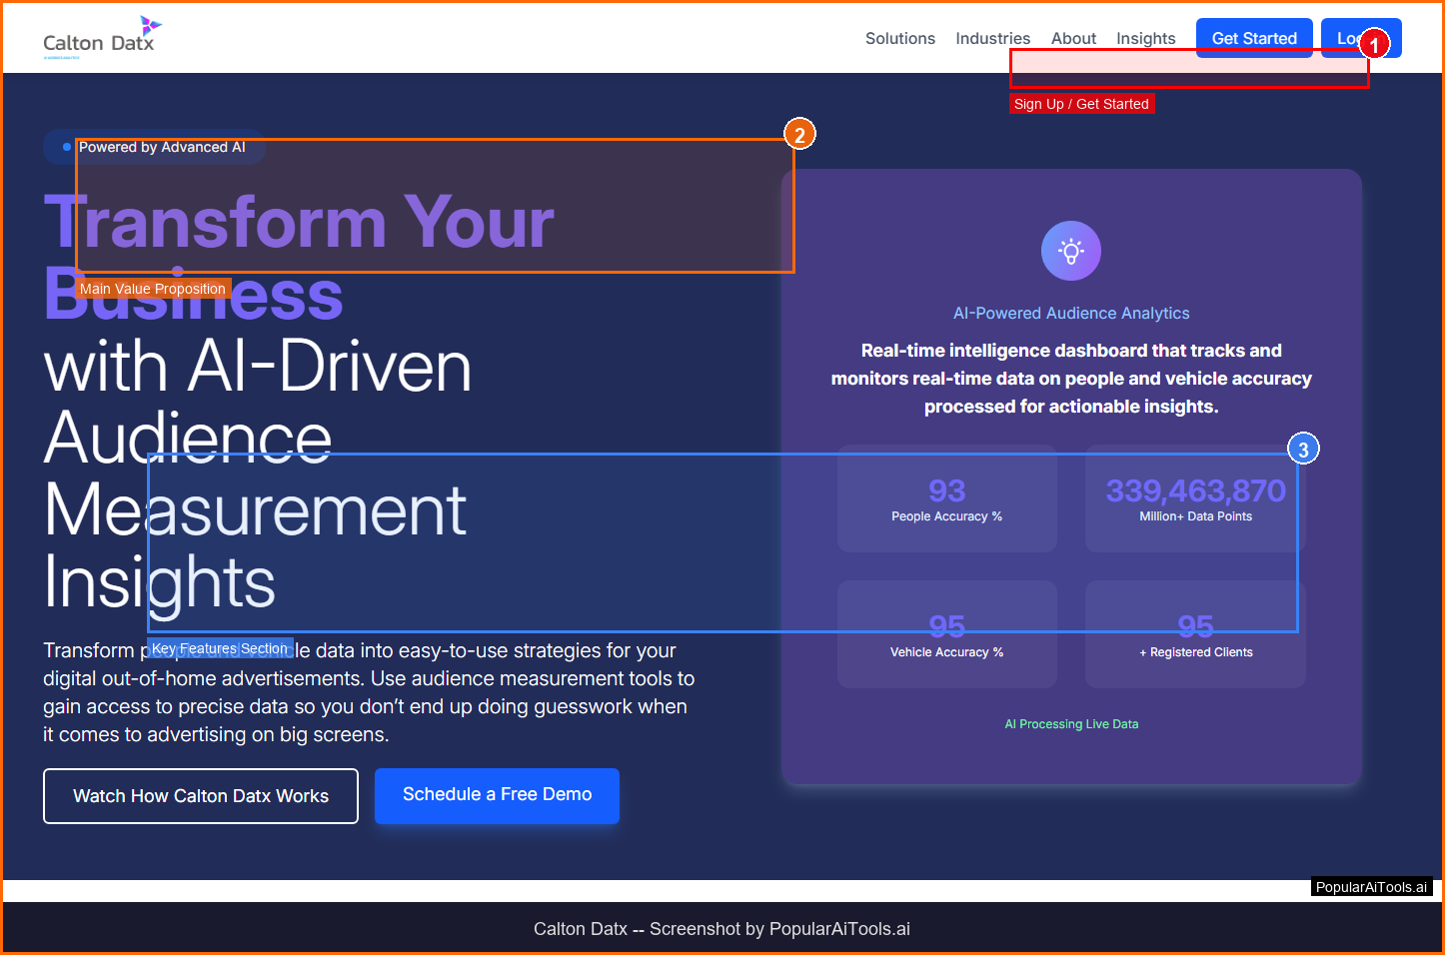Go to the About page
The height and width of the screenshot is (955, 1445).
(1073, 38)
